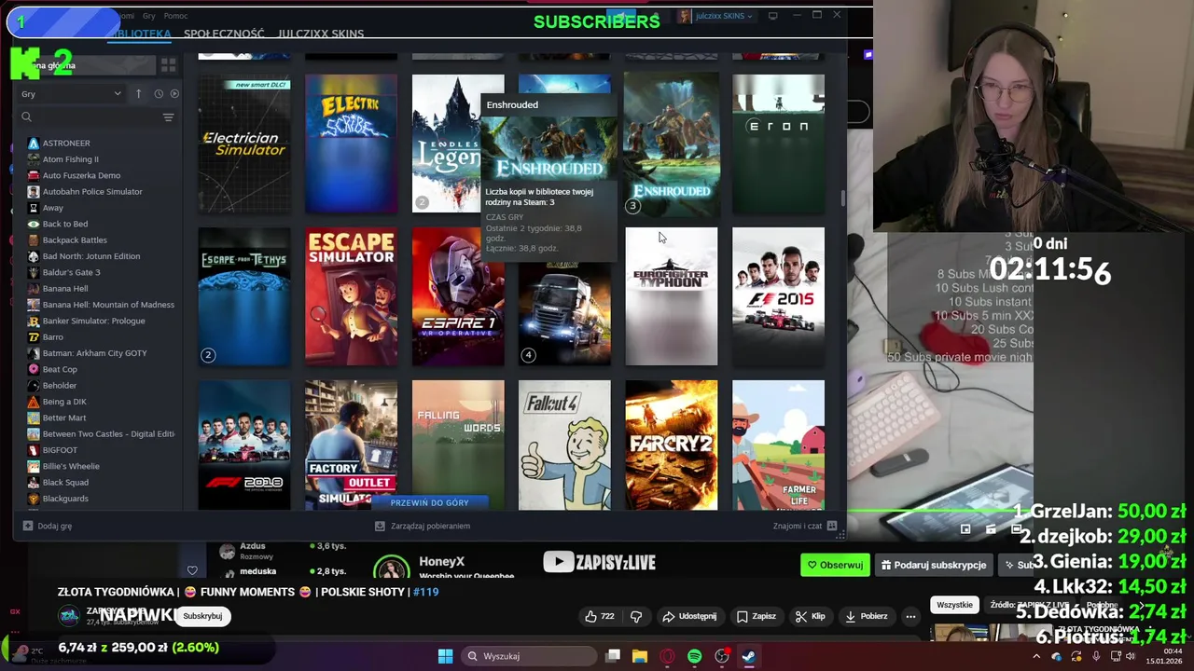The height and width of the screenshot is (671, 1194).
Task: Open File Explorer from the taskbar
Action: coord(640,656)
